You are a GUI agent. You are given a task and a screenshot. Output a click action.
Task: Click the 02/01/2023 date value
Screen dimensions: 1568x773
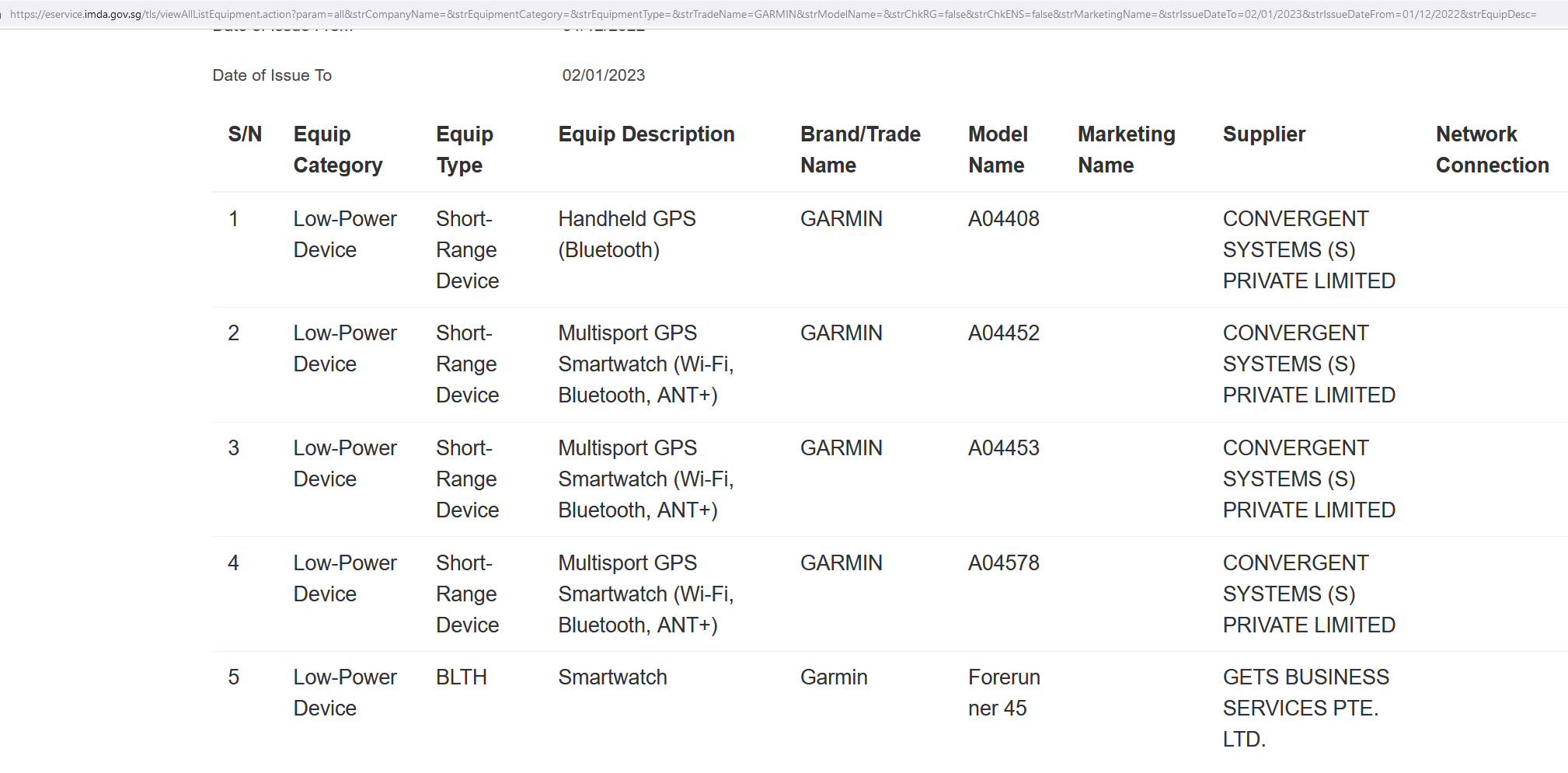click(604, 75)
